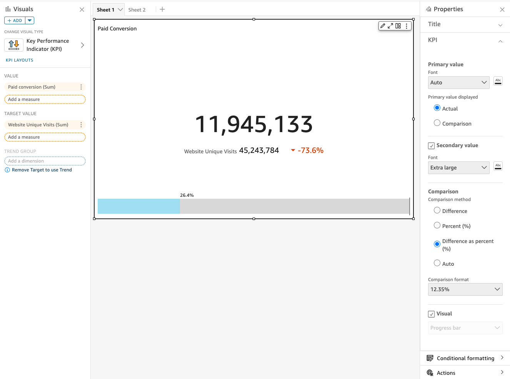Image resolution: width=510 pixels, height=379 pixels.
Task: Open the three-dot menu beside Paid conversion (Sum)
Action: [81, 87]
